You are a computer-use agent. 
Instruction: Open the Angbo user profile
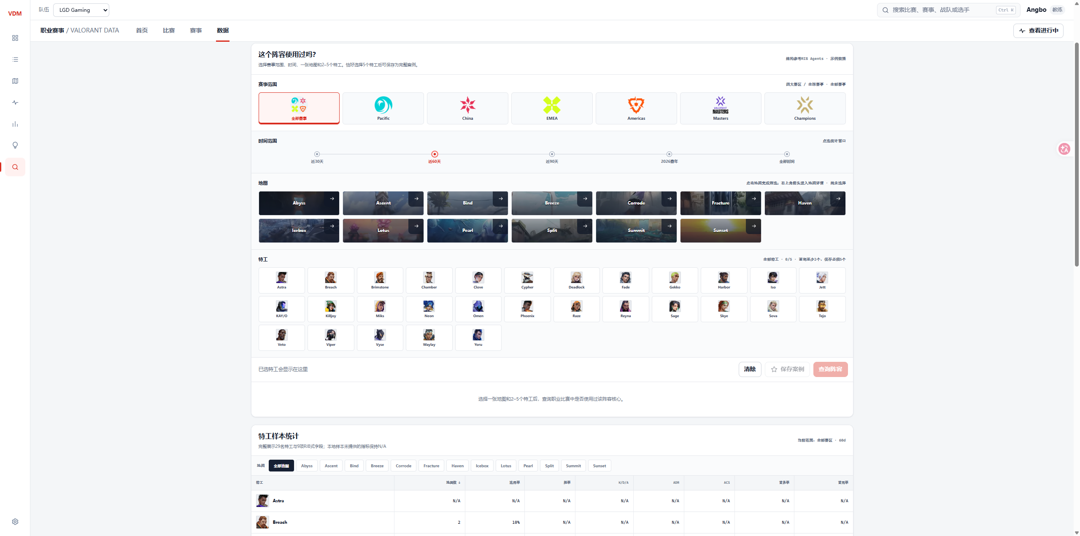pos(1045,10)
